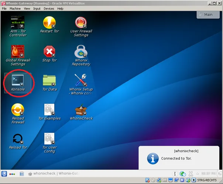Run the WhonixCheck shortcut
Screen dimensions: 223x184
(81, 112)
